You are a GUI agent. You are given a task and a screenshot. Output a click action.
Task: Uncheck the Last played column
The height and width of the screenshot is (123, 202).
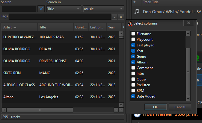(x=133, y=45)
